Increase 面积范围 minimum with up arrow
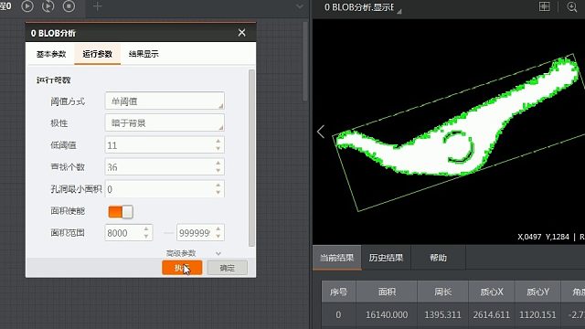 point(146,228)
